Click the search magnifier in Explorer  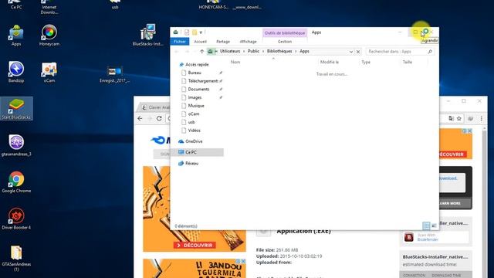pos(430,52)
